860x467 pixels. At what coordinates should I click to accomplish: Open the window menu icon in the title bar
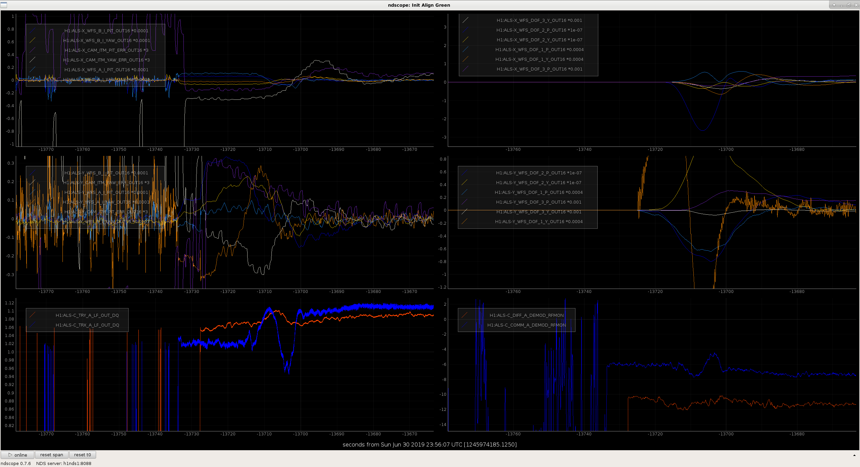pyautogui.click(x=4, y=5)
